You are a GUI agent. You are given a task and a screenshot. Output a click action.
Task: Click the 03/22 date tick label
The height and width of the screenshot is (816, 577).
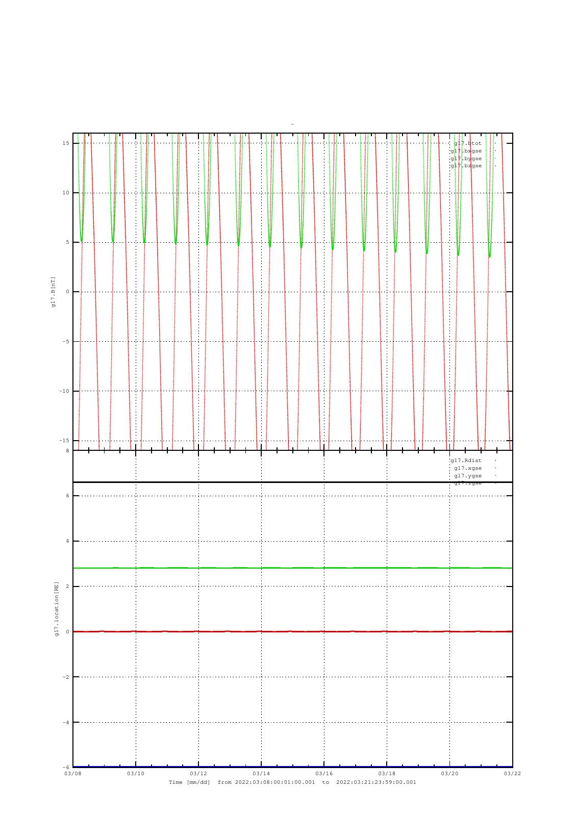coord(513,773)
